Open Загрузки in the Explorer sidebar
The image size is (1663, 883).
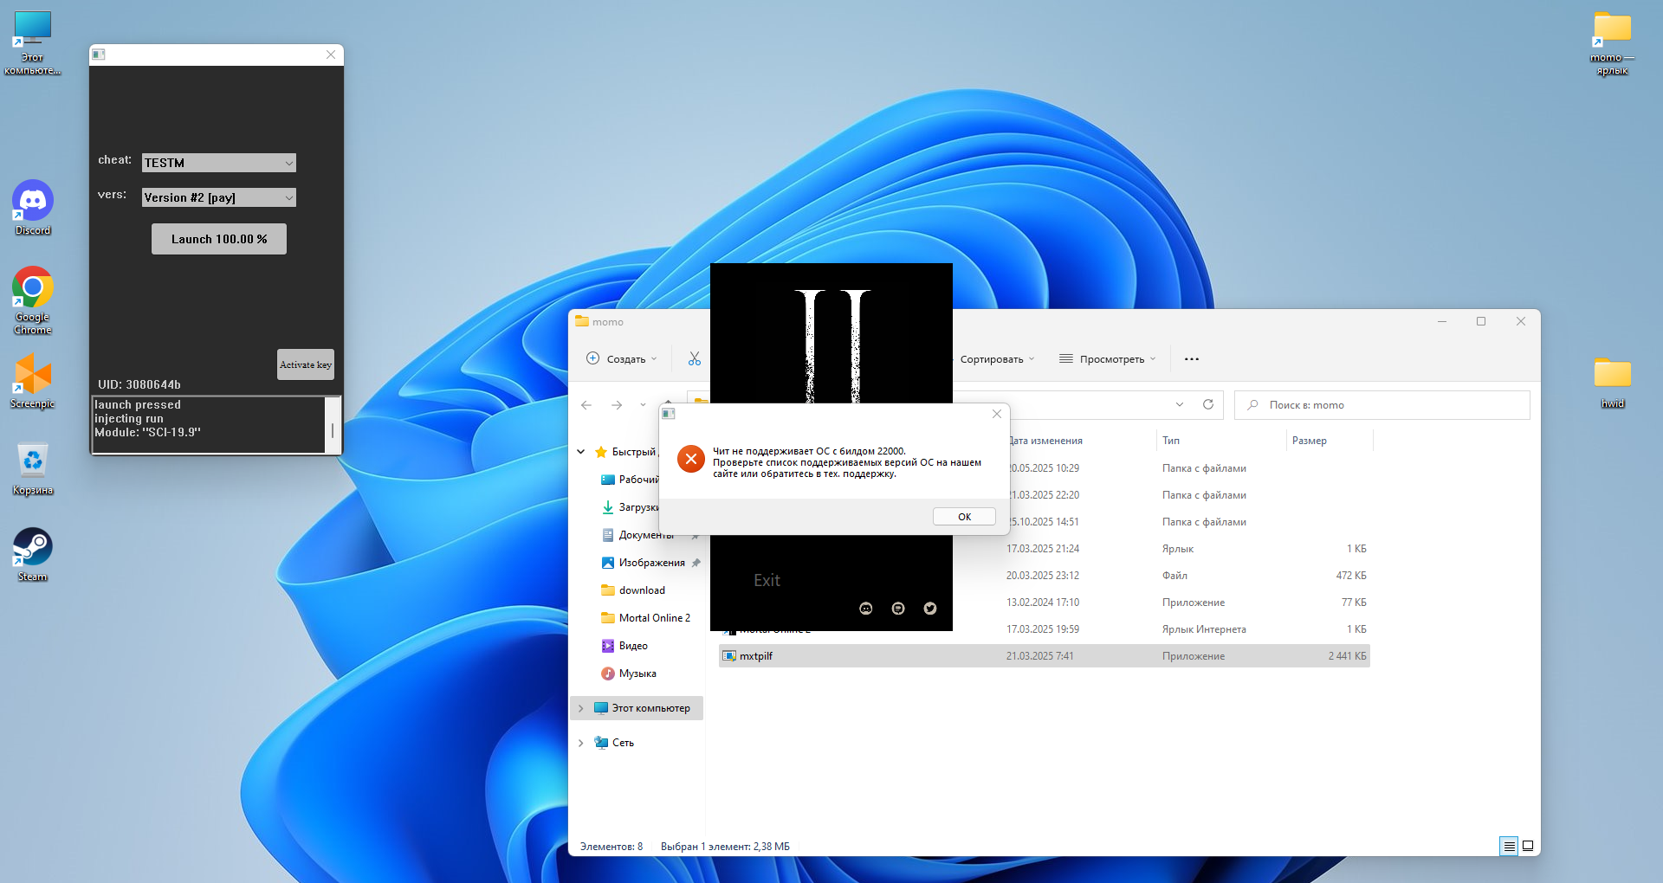(x=630, y=507)
